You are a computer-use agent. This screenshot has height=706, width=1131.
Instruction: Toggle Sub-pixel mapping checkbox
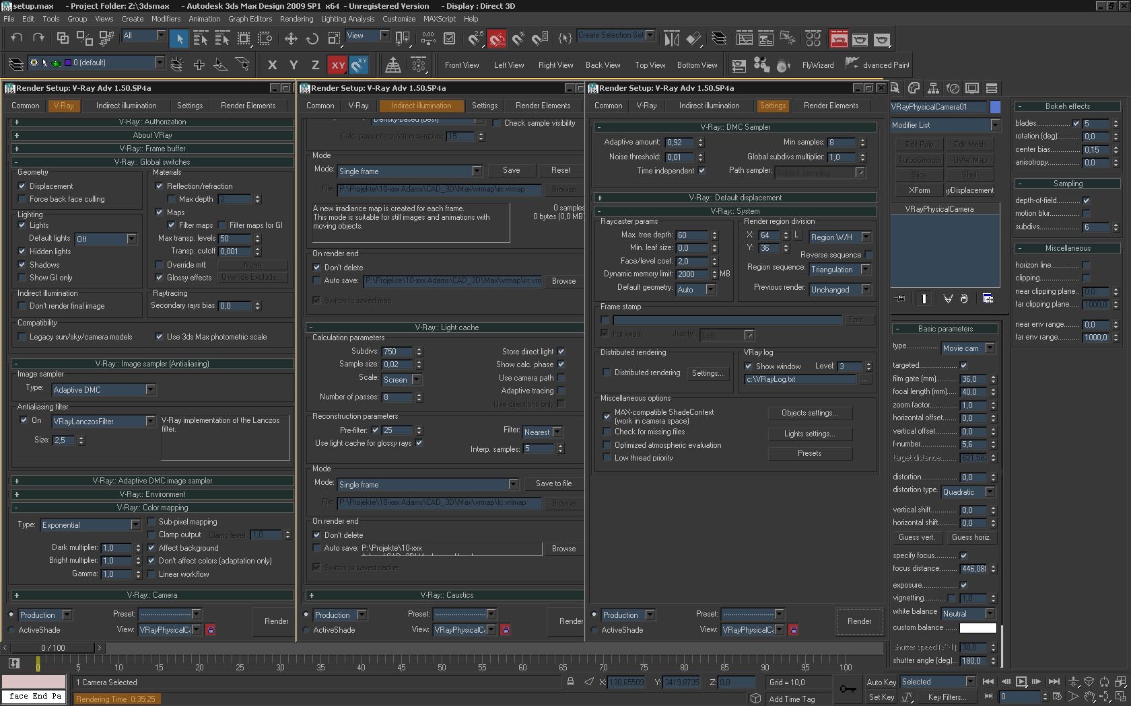[x=151, y=522]
